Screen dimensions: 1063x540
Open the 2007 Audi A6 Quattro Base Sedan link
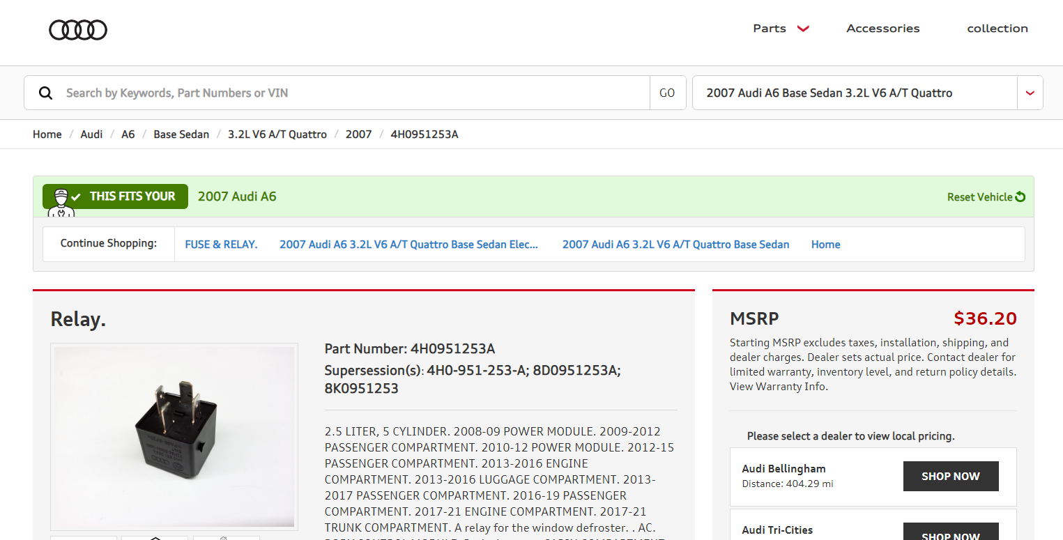click(675, 244)
